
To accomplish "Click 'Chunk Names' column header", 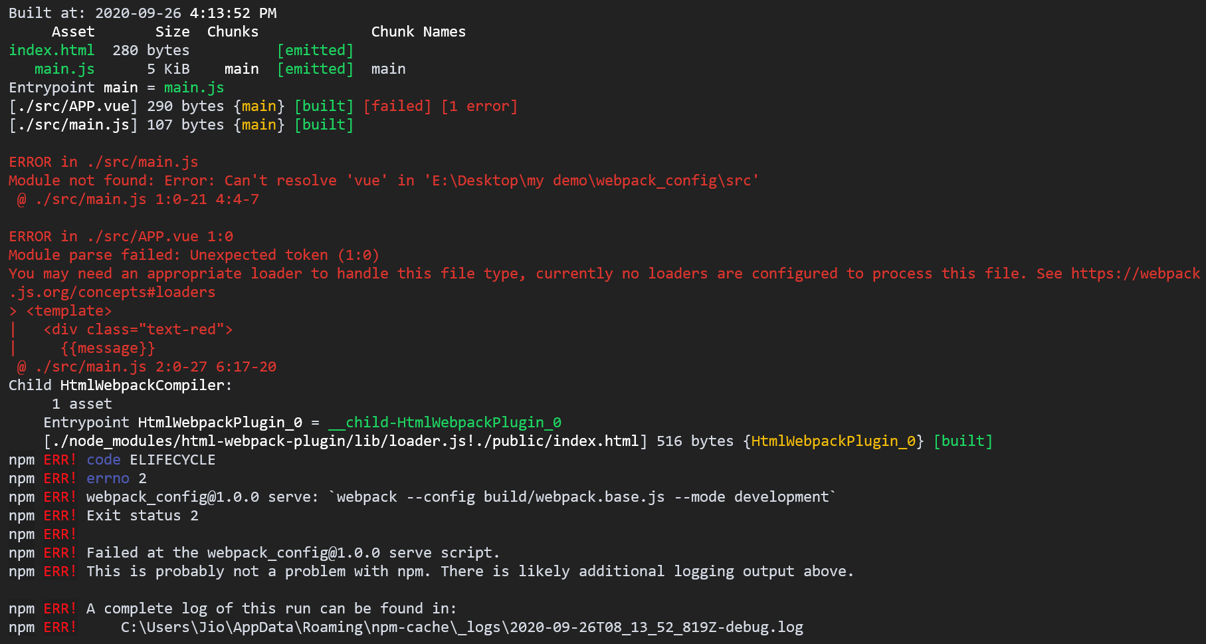I will pyautogui.click(x=419, y=32).
